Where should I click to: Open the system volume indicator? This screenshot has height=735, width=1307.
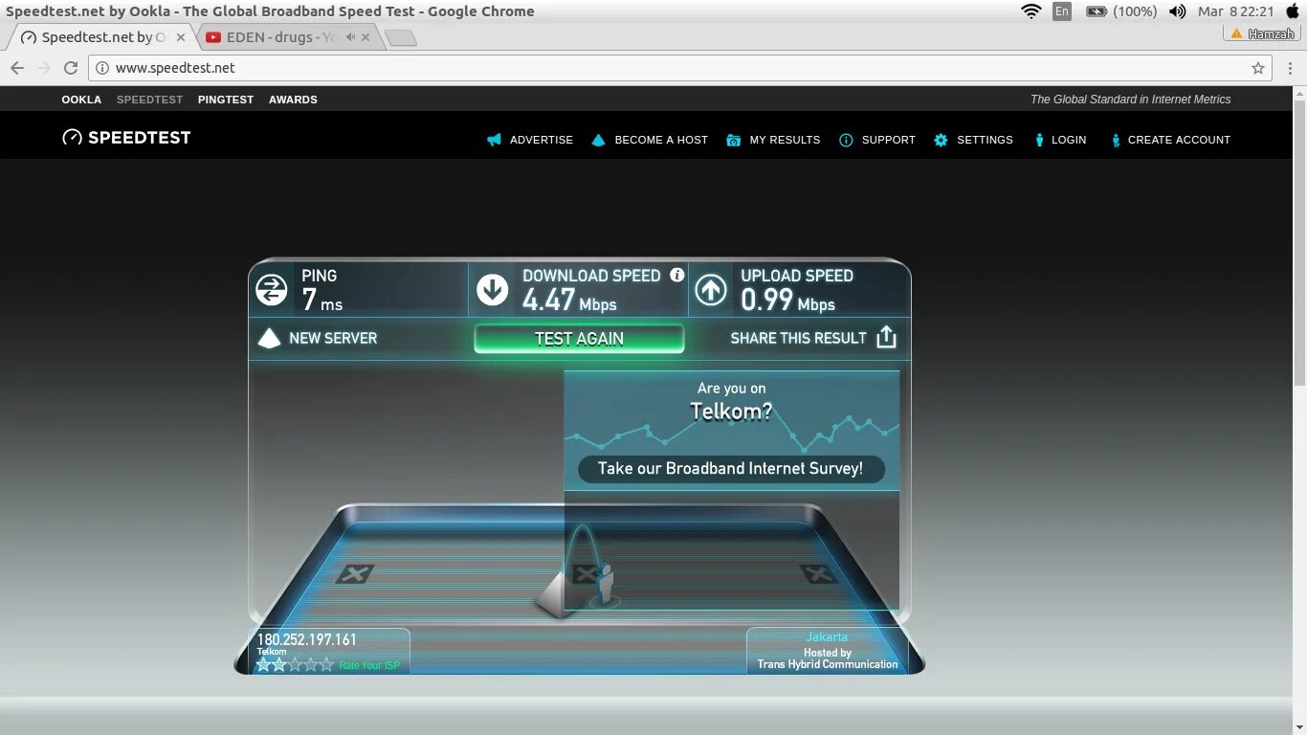(x=1178, y=11)
